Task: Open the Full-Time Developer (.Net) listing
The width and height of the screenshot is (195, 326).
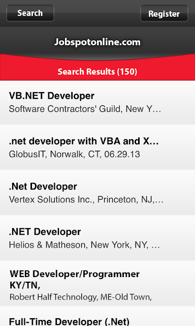Action: click(69, 321)
